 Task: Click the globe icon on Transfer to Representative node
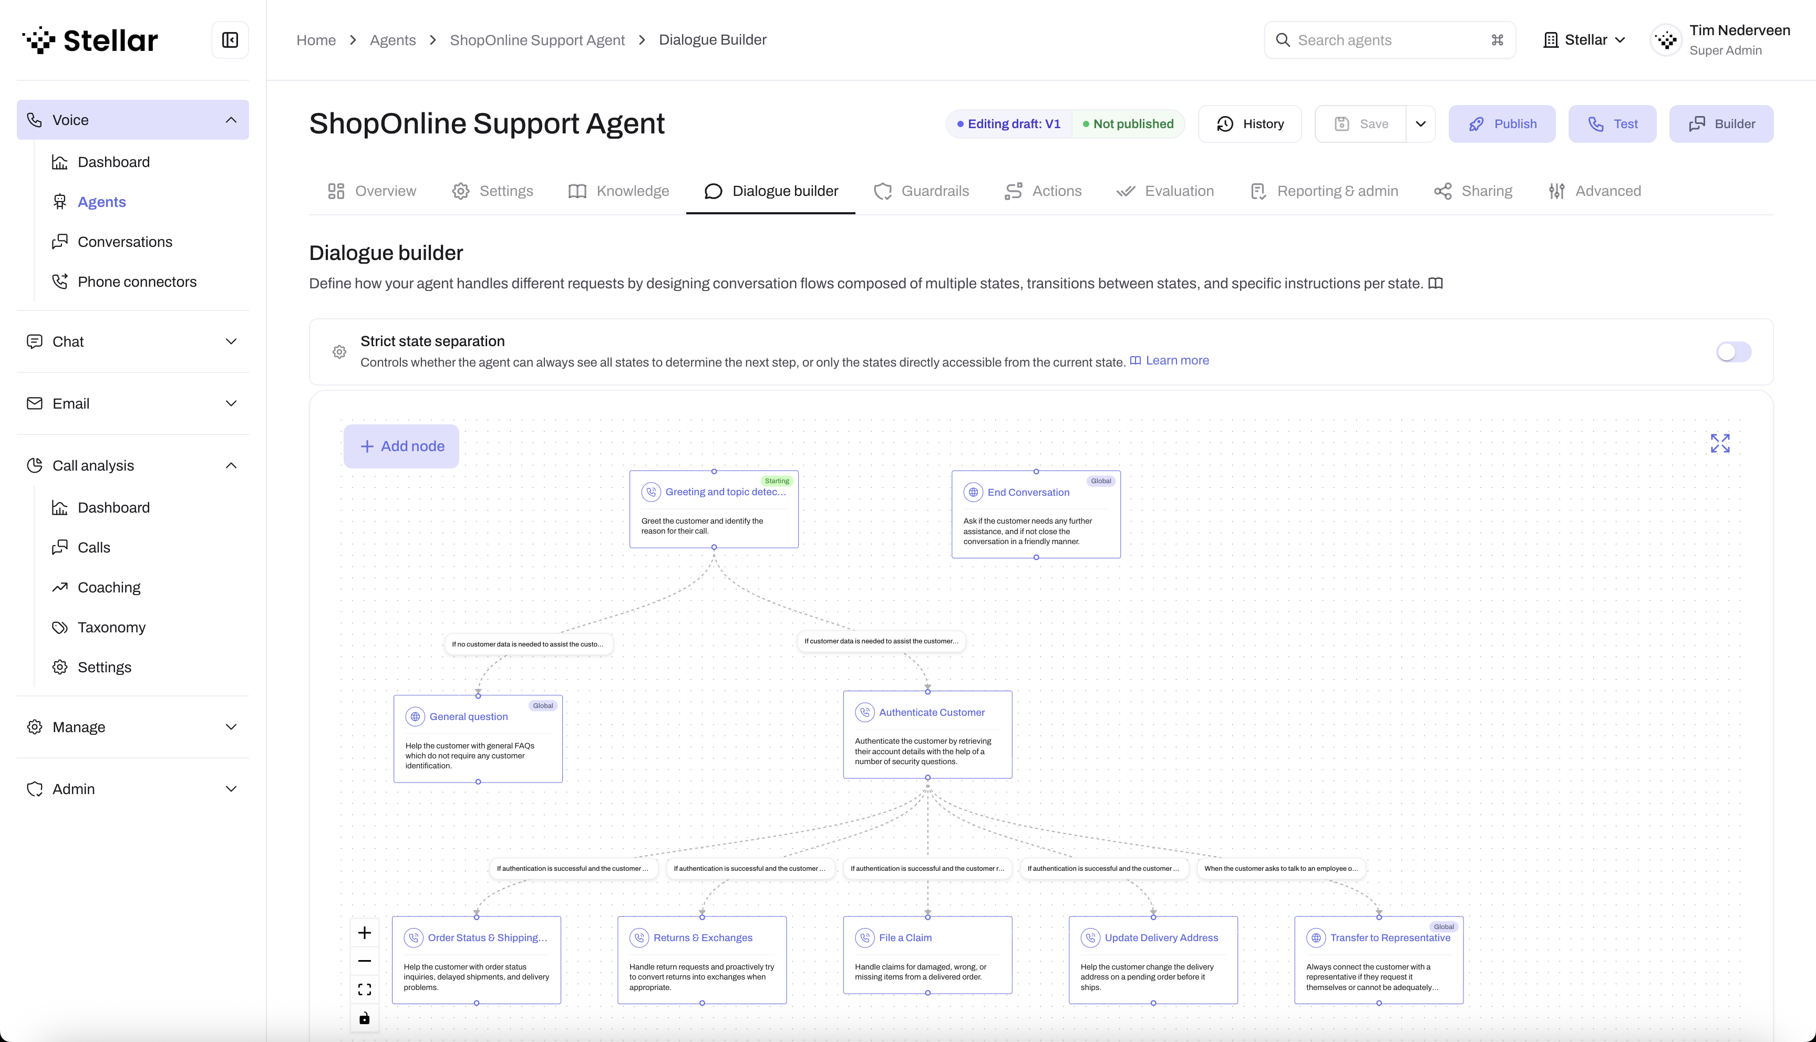point(1316,937)
